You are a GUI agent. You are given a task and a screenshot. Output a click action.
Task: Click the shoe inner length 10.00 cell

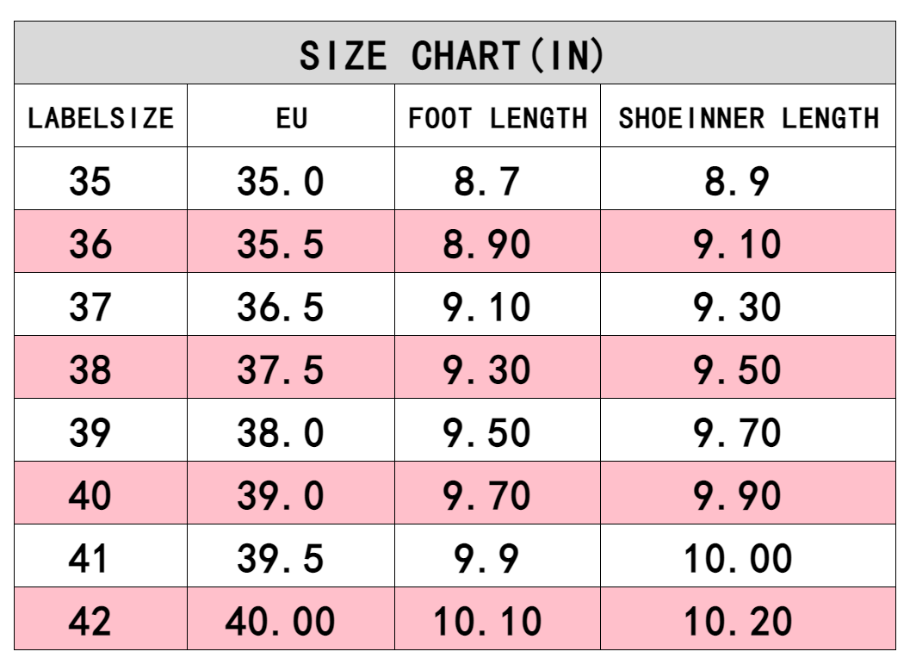[738, 558]
